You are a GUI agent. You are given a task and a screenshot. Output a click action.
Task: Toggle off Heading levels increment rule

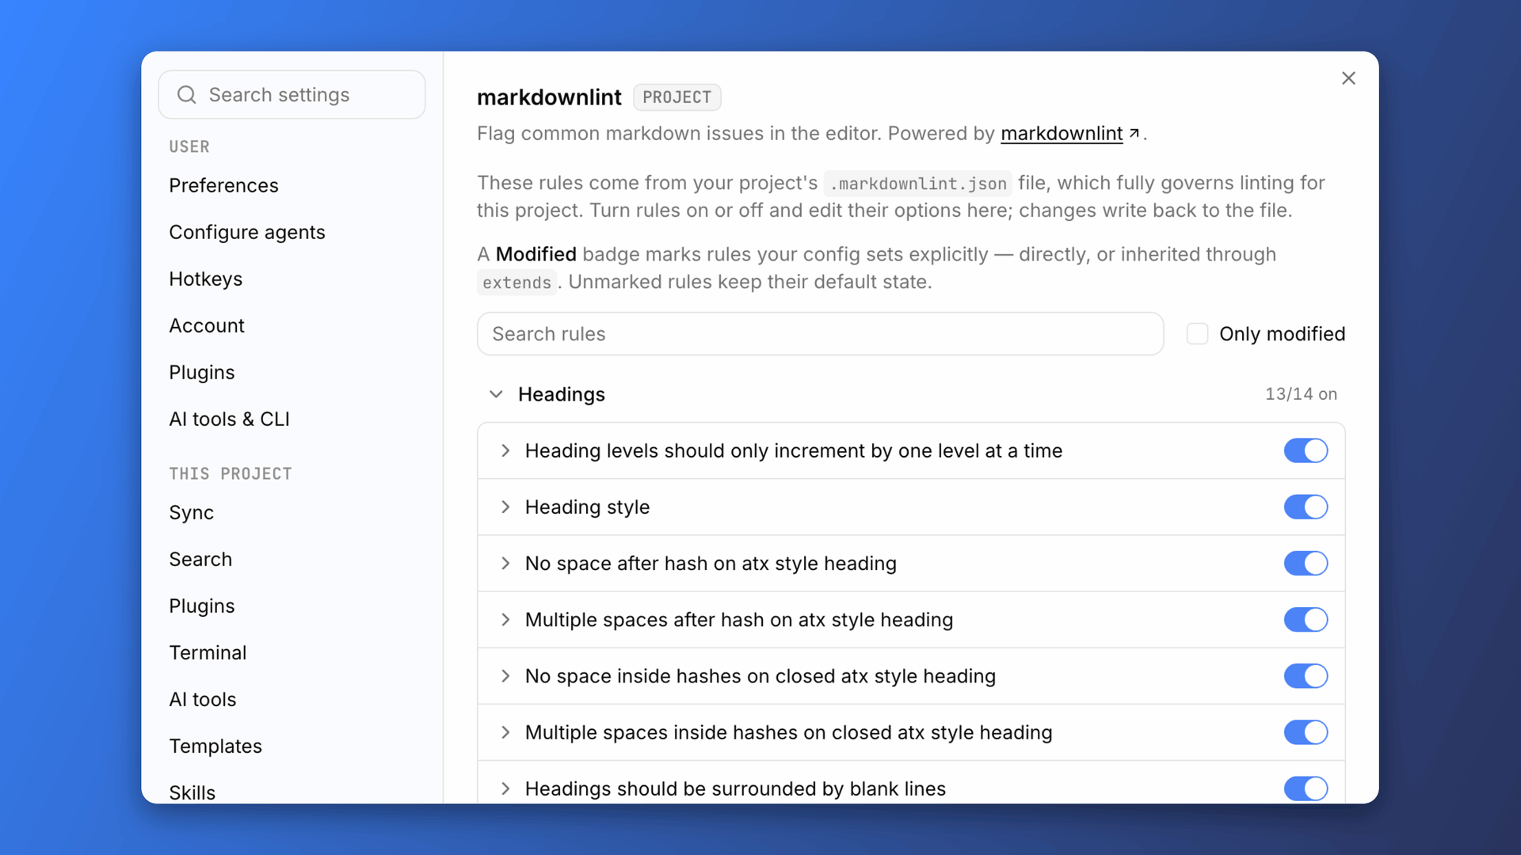coord(1306,451)
